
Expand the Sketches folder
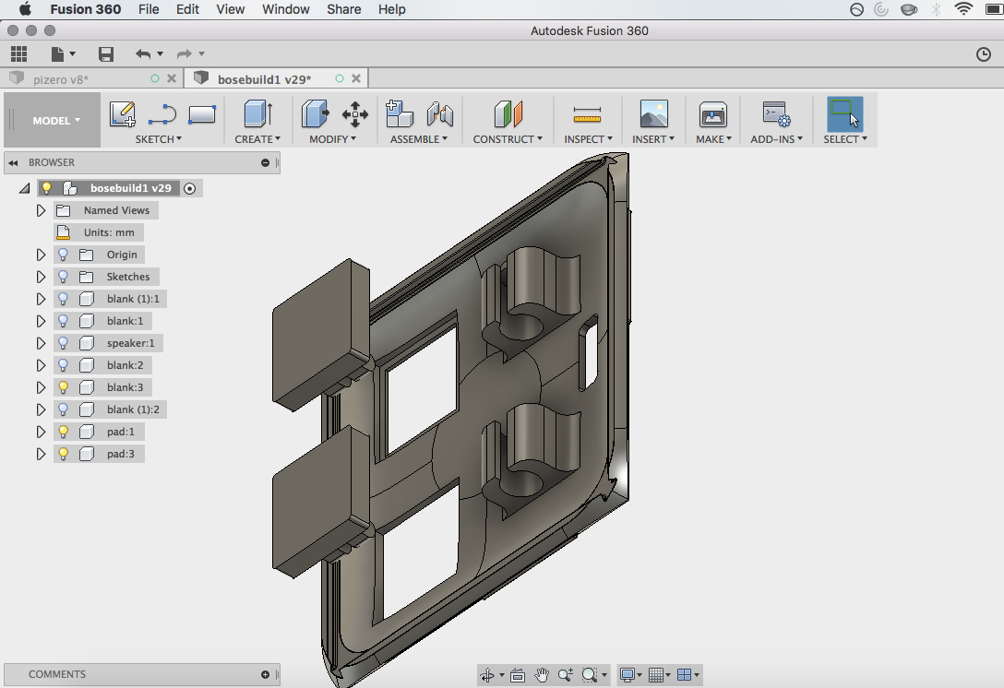pos(41,277)
